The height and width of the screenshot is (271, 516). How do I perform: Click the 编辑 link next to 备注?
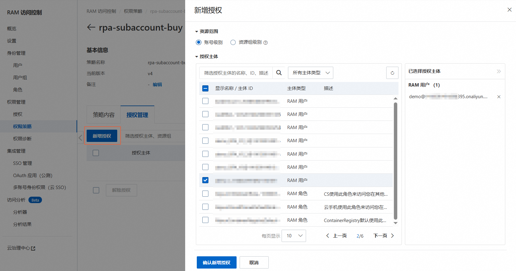pyautogui.click(x=157, y=84)
